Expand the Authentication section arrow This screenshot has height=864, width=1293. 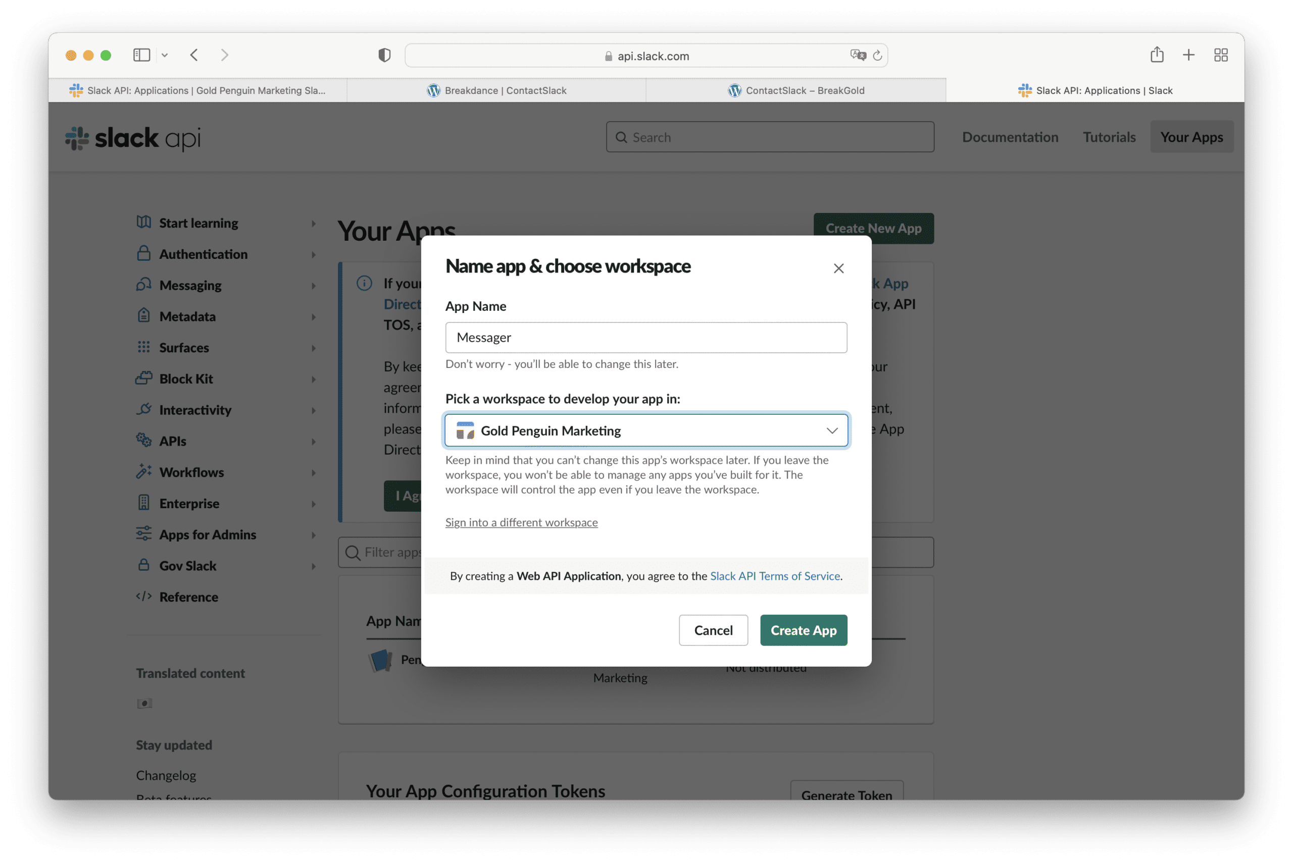(x=313, y=254)
